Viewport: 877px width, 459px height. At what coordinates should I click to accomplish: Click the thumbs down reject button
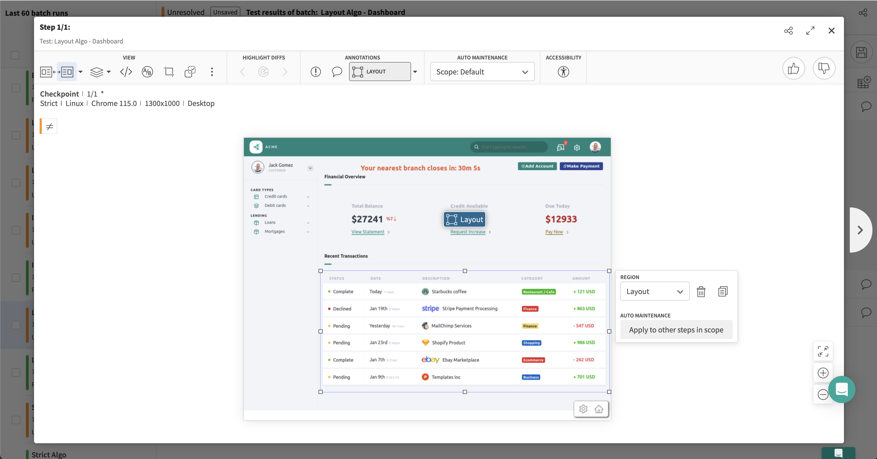click(x=824, y=68)
